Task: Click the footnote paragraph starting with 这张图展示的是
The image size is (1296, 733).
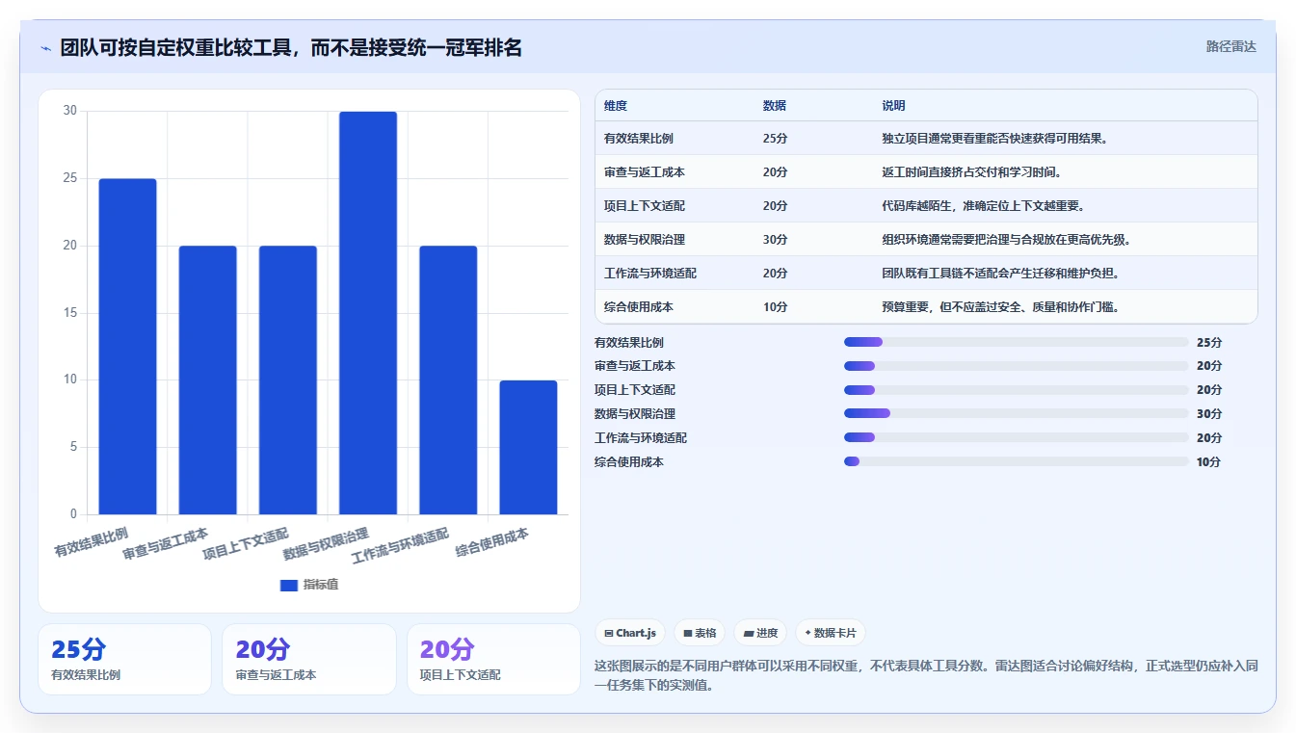Action: (x=926, y=676)
